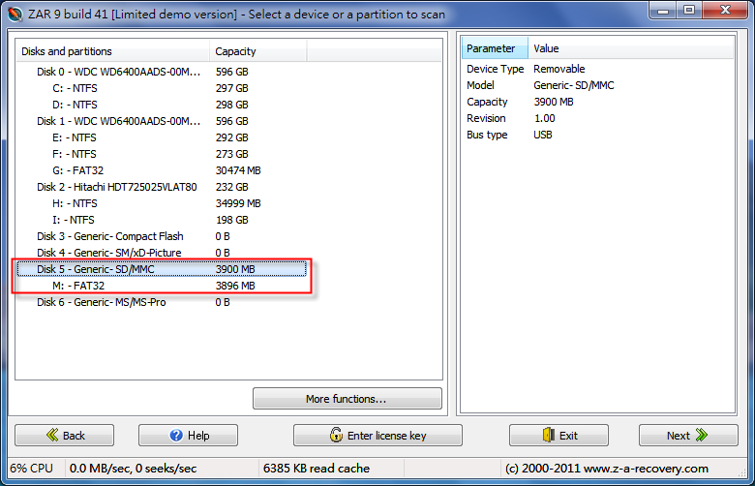This screenshot has height=486, width=755.
Task: Click the ZAR application icon in title bar
Action: coord(15,14)
